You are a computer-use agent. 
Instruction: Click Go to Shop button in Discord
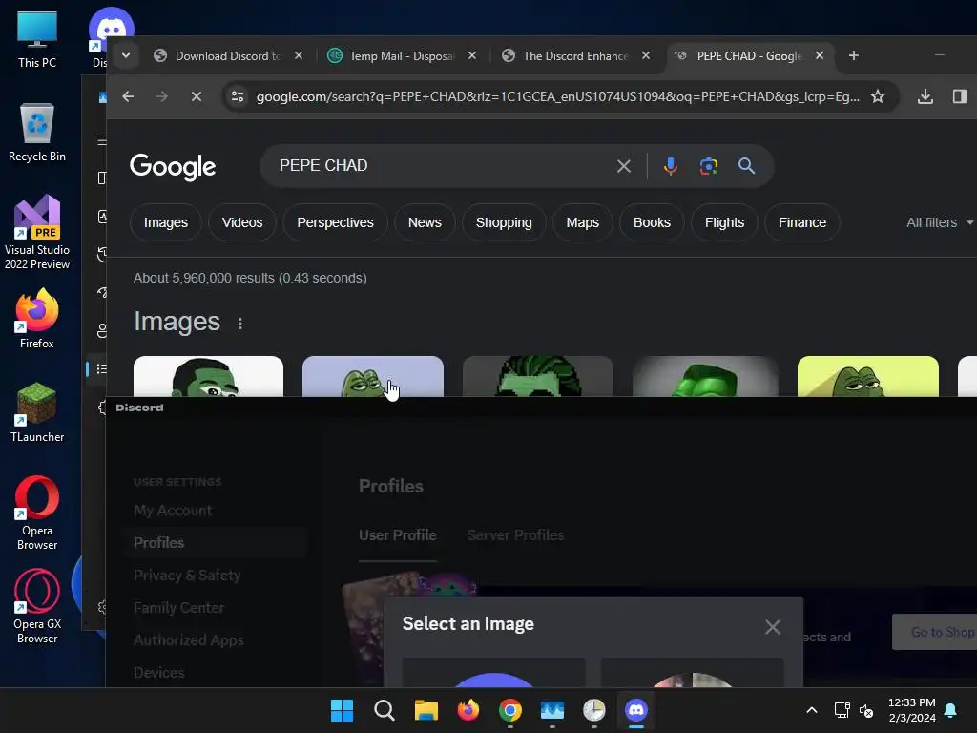[936, 632]
